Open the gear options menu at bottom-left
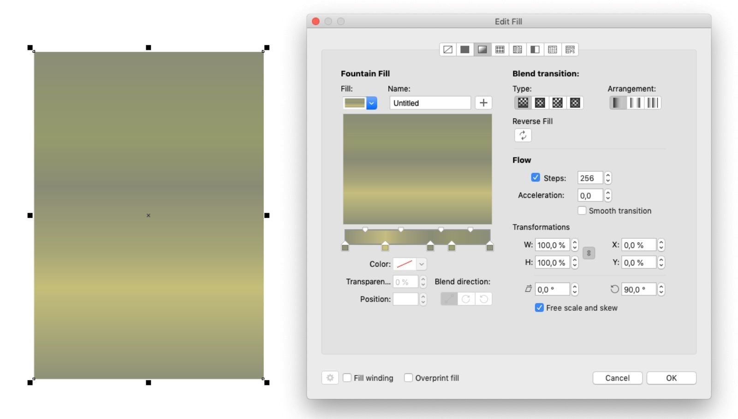 click(x=330, y=378)
